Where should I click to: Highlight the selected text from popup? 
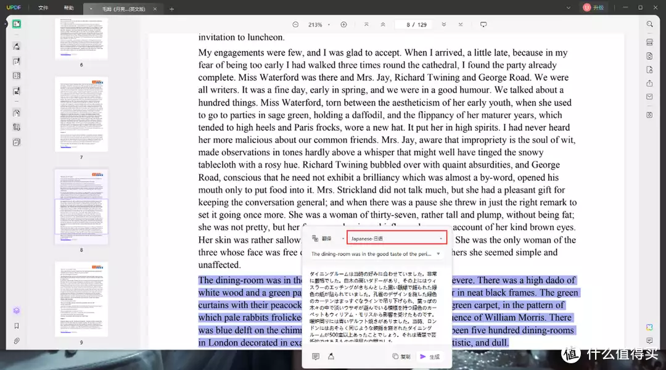(x=331, y=356)
